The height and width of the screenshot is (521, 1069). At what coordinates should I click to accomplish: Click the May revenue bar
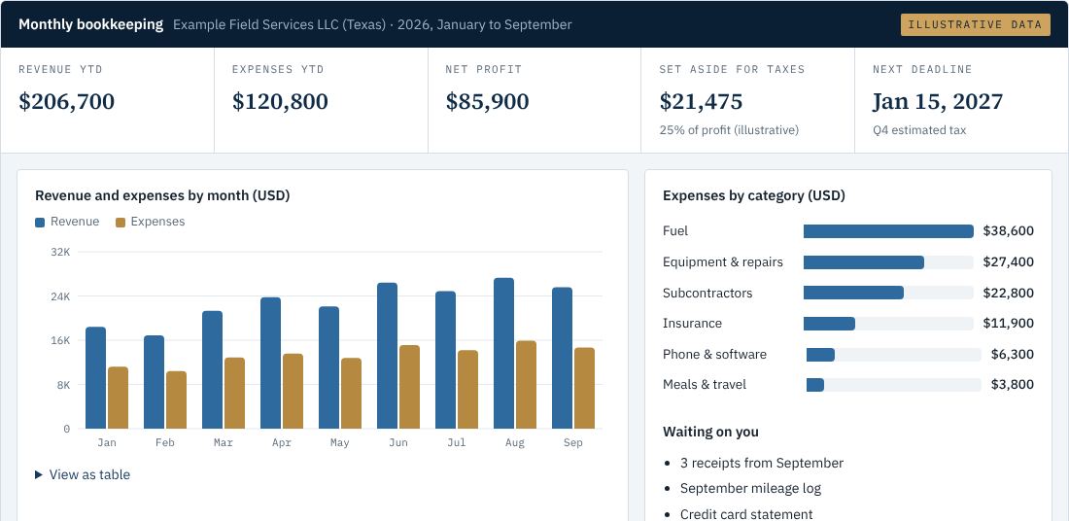[328, 367]
